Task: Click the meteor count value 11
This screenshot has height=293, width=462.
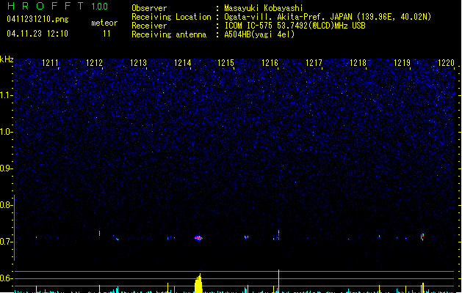Action: (107, 34)
